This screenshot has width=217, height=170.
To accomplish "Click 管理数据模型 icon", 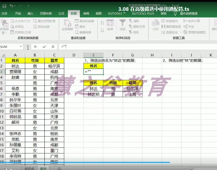I will 185,32.
